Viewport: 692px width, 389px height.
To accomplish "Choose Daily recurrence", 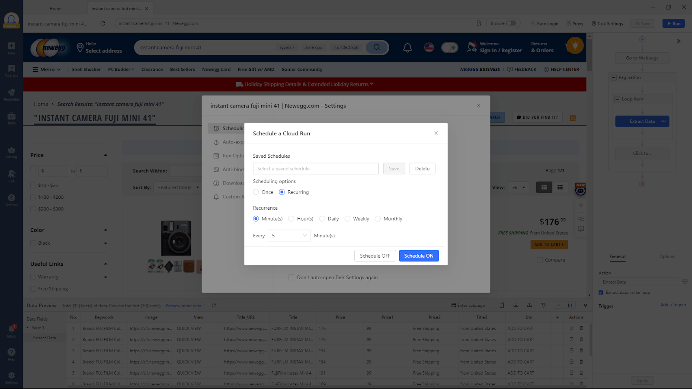I will [x=322, y=219].
